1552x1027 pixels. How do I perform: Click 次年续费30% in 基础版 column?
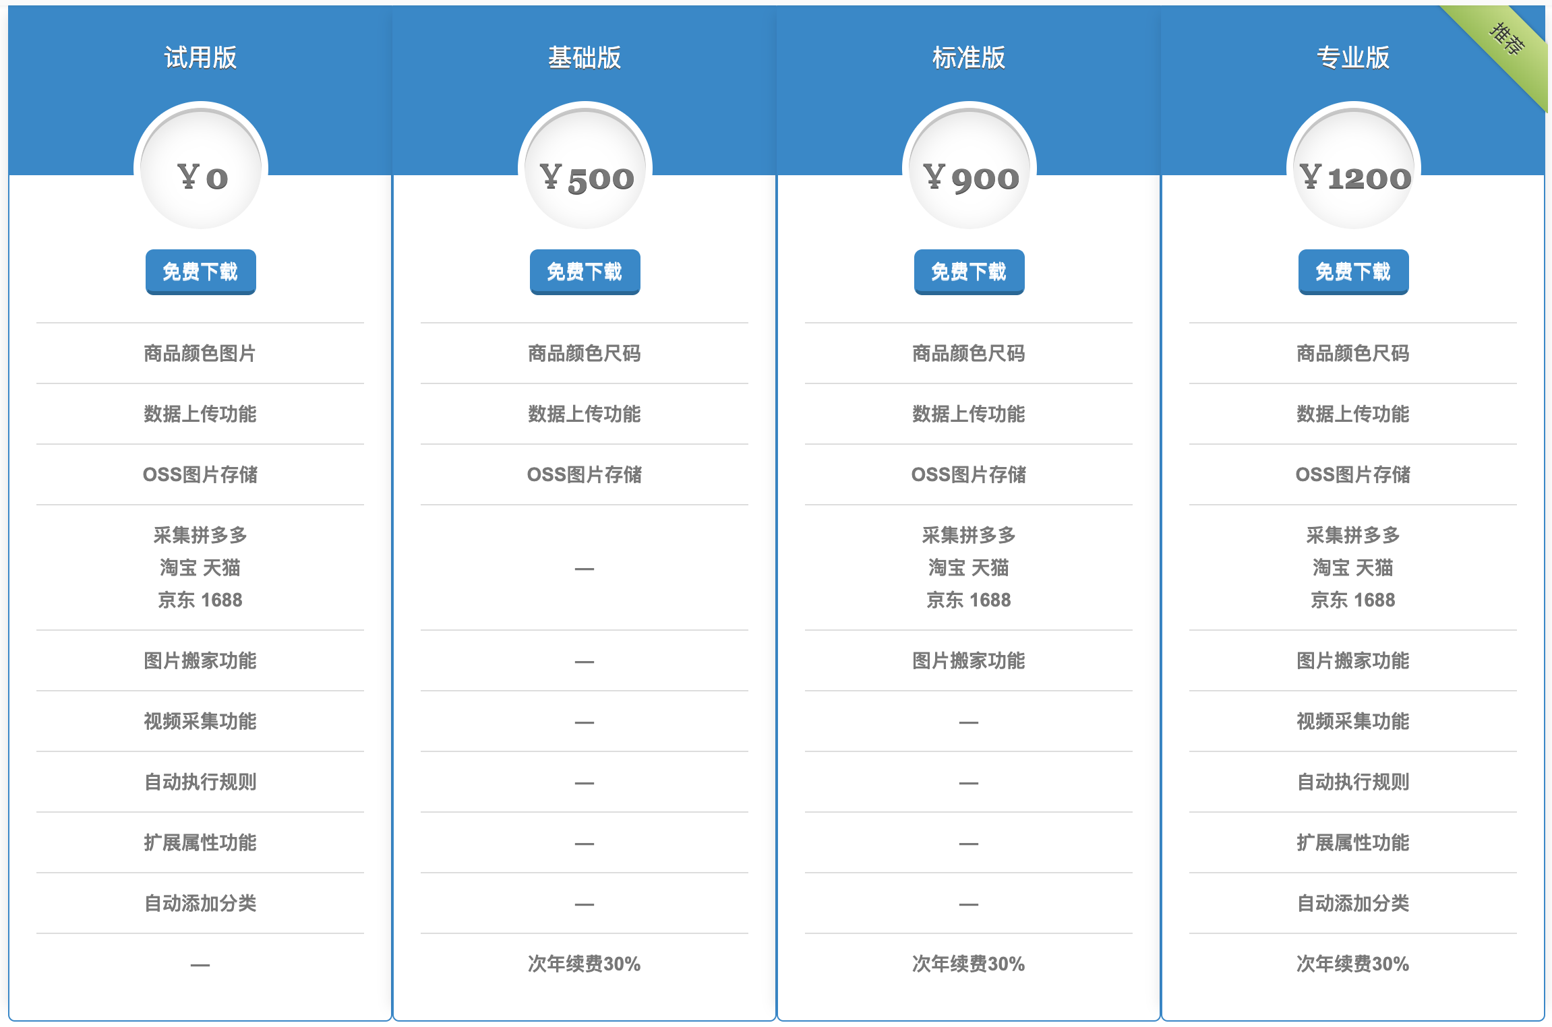[585, 964]
